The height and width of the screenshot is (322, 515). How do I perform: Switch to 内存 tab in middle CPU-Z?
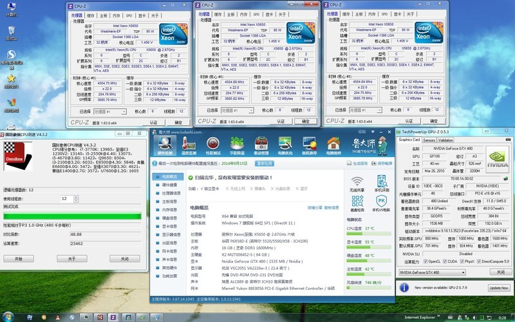(243, 14)
